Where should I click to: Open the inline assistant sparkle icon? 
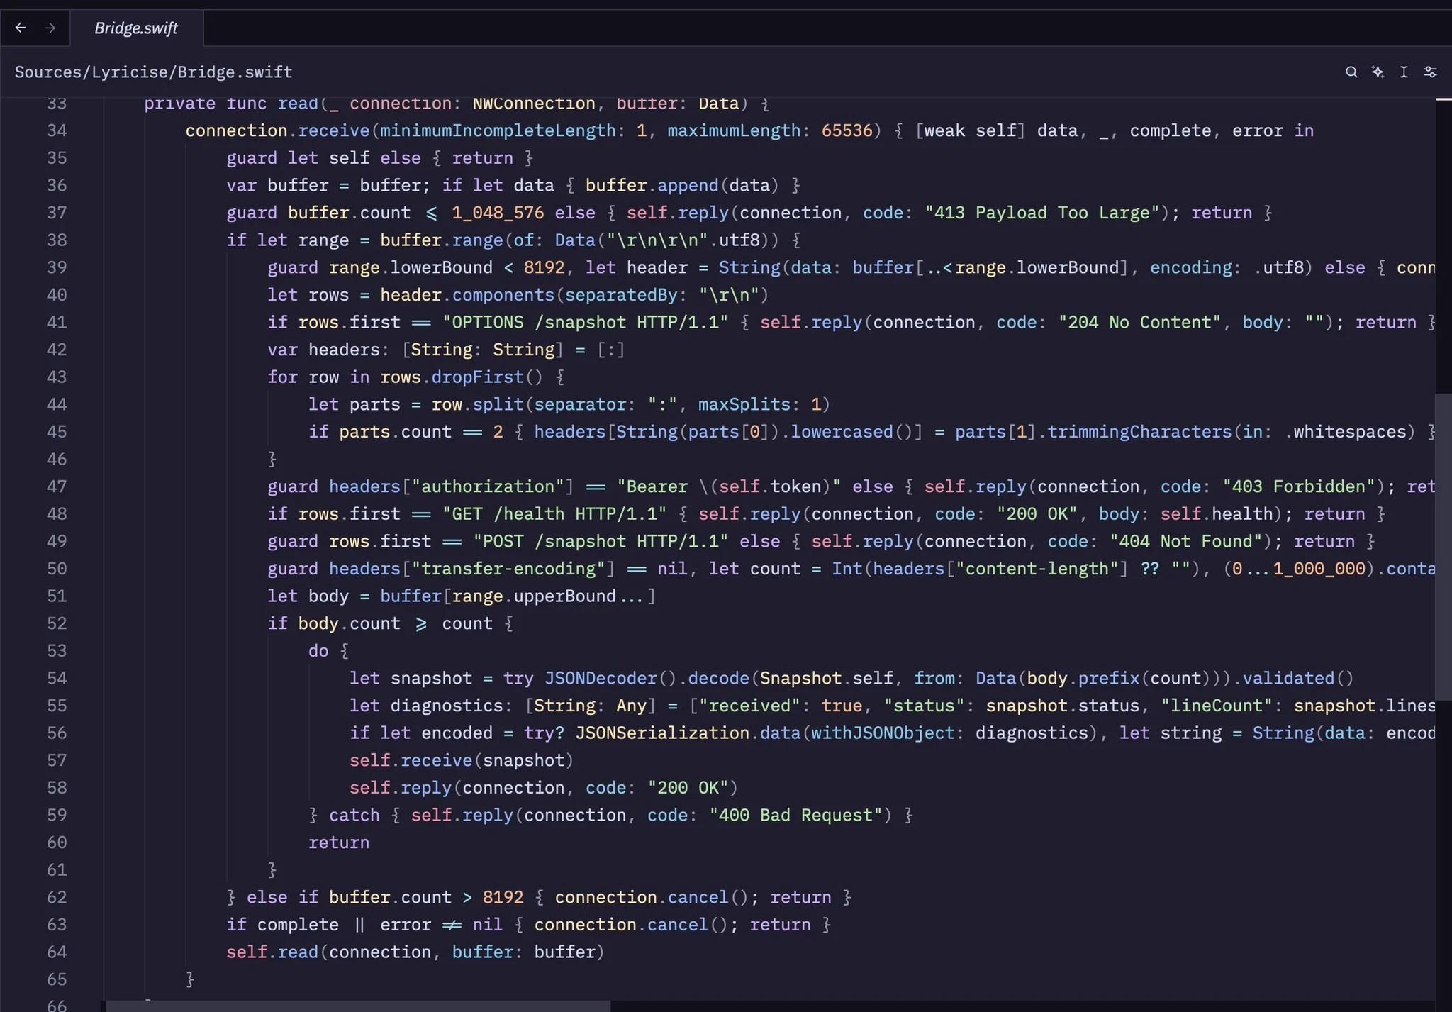[1378, 72]
